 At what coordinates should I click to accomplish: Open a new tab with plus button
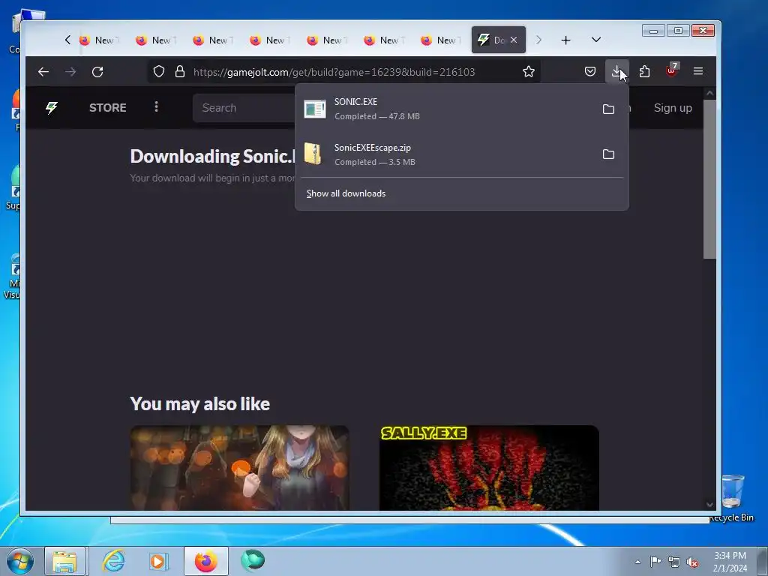(x=565, y=40)
